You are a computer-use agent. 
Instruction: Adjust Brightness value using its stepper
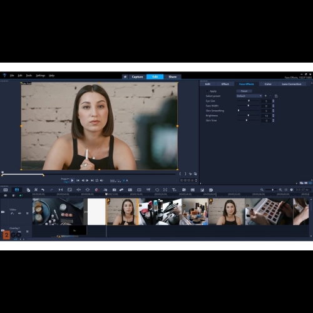pyautogui.click(x=273, y=116)
